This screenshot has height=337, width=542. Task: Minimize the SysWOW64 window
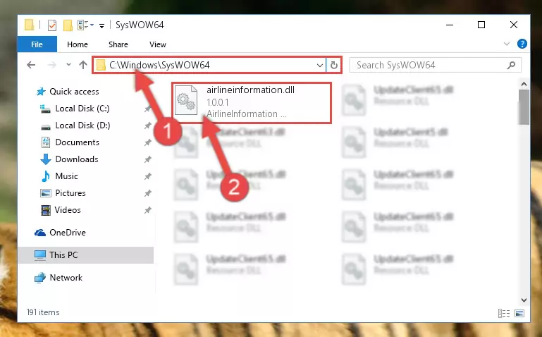tap(450, 25)
